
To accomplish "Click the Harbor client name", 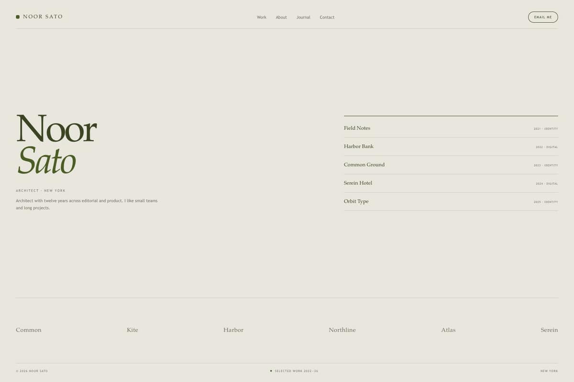I will [x=233, y=330].
